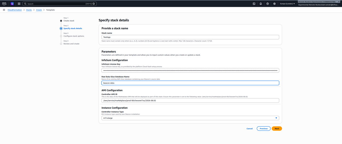Image resolution: width=342 pixels, height=144 pixels.
Task: Focus the top AWS search box
Action: pos(60,4)
